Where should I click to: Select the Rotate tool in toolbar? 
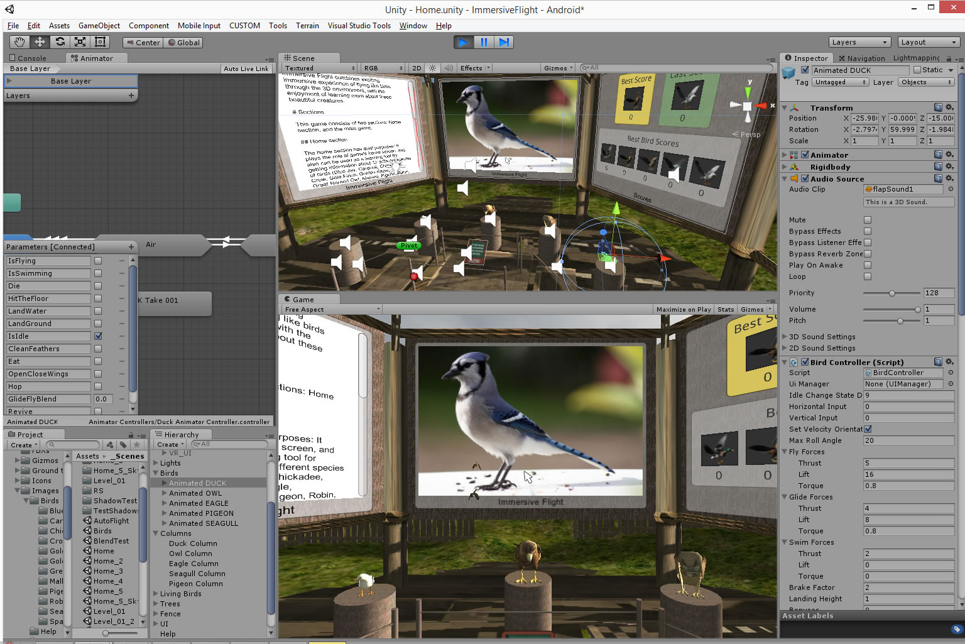click(x=60, y=42)
